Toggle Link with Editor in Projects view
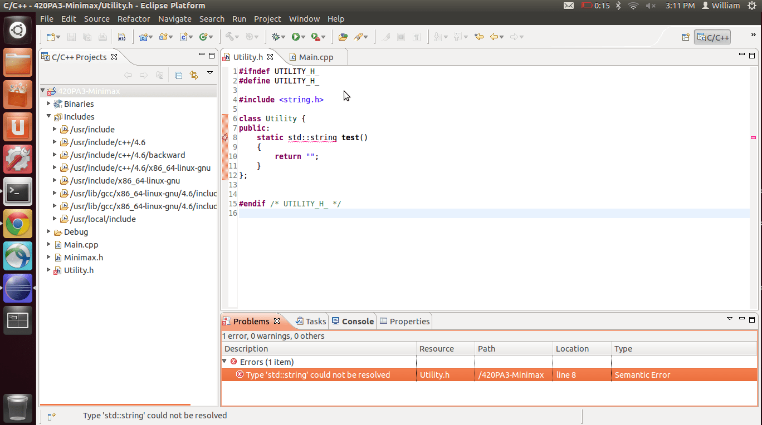 click(x=193, y=75)
